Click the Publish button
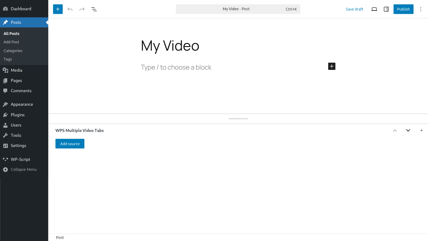Viewport: 428px width, 241px height. pos(403,9)
